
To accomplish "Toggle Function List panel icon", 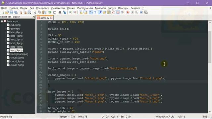I will pyautogui.click(x=113, y=13).
